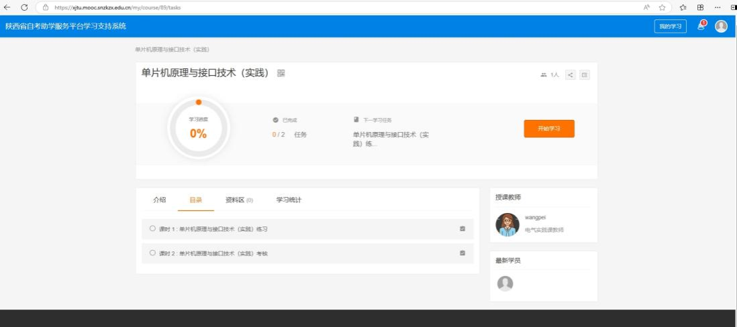737x327 pixels.
Task: Click the QR code icon beside the course title
Action: pos(281,73)
